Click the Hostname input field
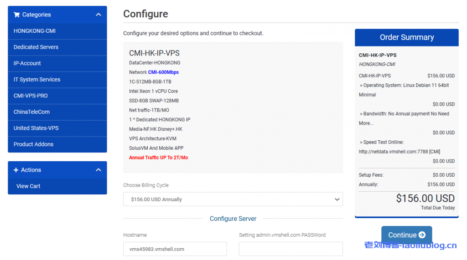Viewport: 467px width, 260px height. tap(175, 249)
